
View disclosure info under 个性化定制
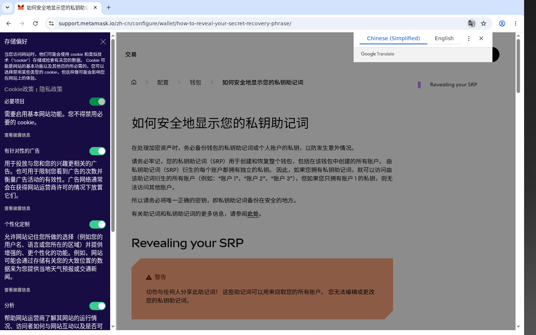pos(17,290)
